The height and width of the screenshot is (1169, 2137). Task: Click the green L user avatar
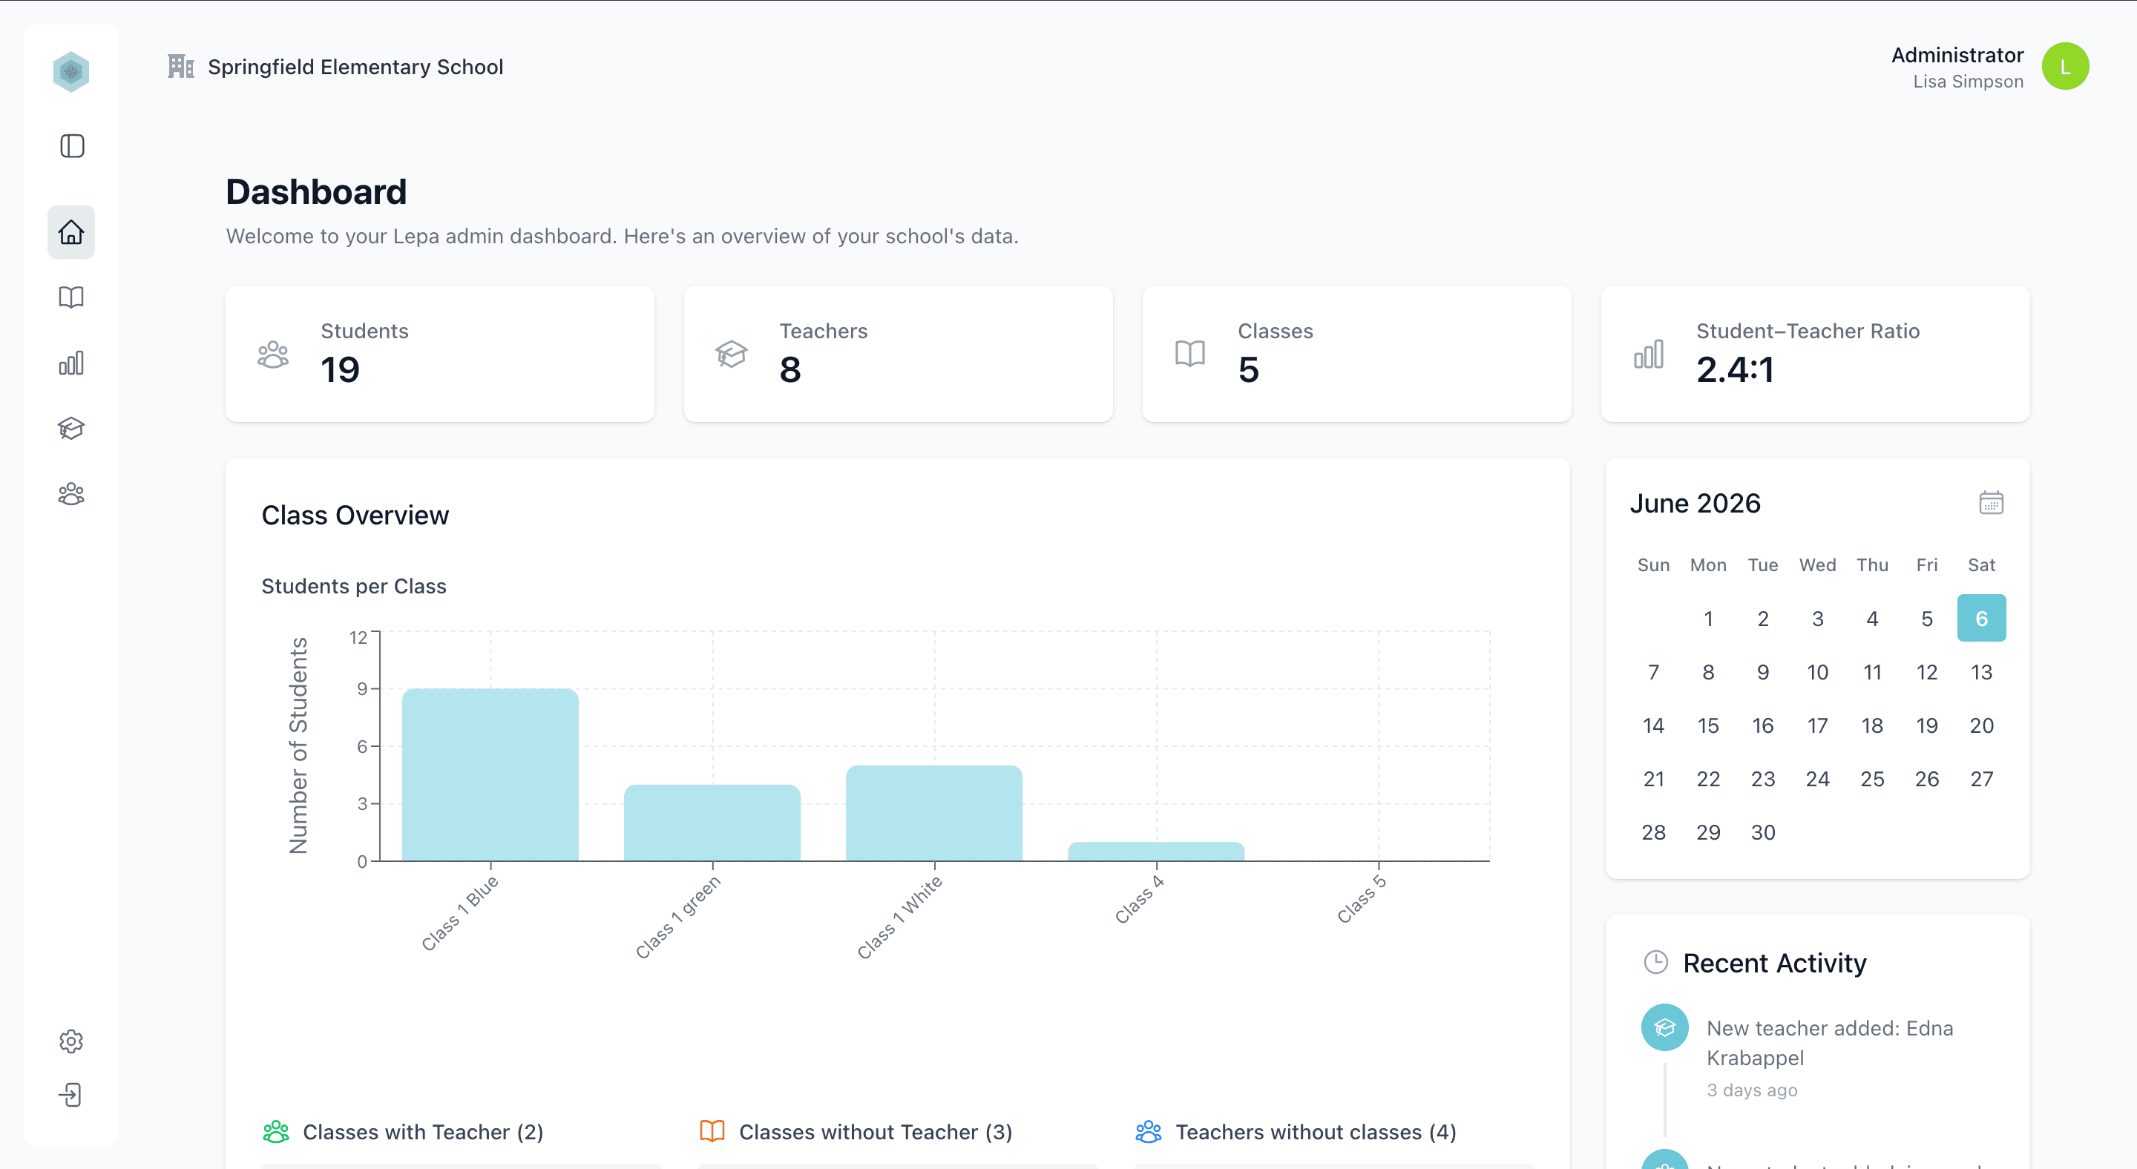pos(2065,66)
